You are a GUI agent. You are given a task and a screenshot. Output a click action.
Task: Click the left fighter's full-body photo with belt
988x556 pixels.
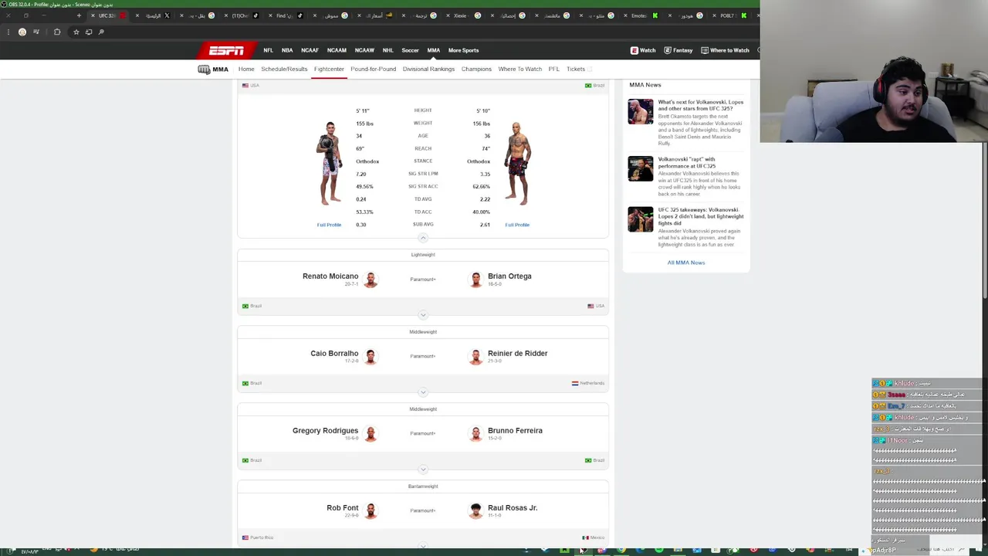coord(330,163)
